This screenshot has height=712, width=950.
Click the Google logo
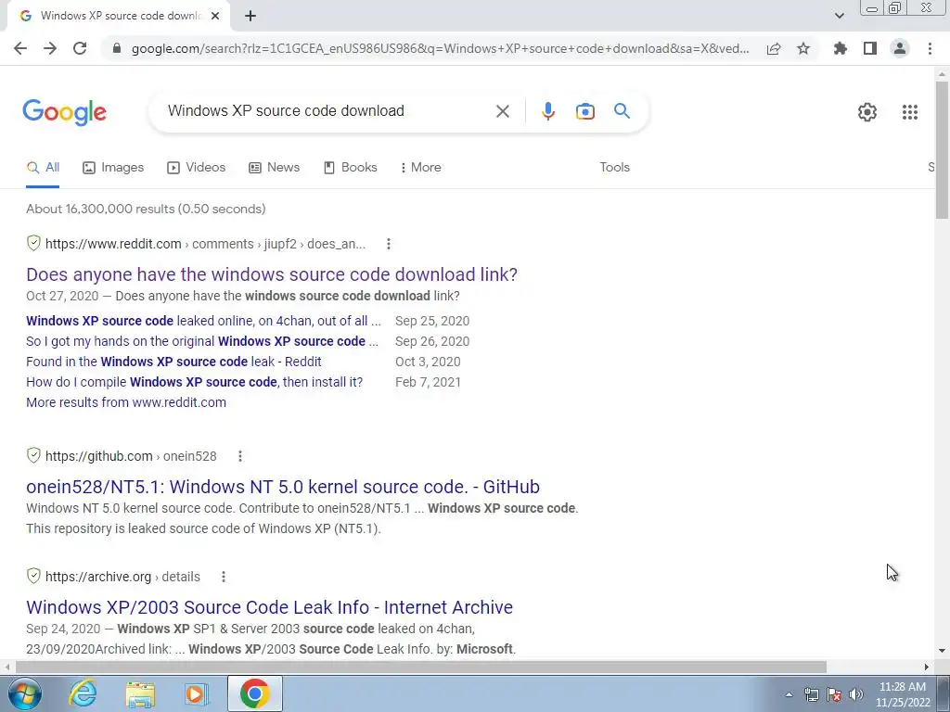[x=64, y=112]
